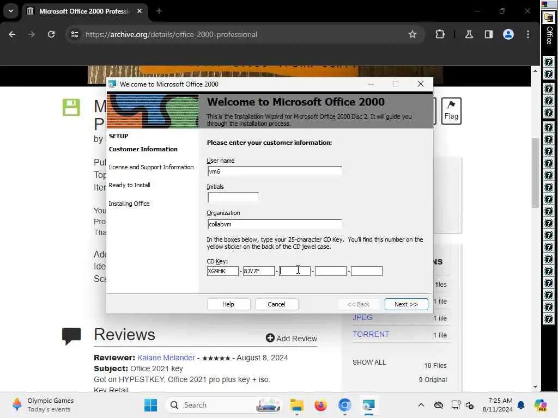Click the display network tray icon
The width and height of the screenshot is (558, 418).
click(455, 405)
